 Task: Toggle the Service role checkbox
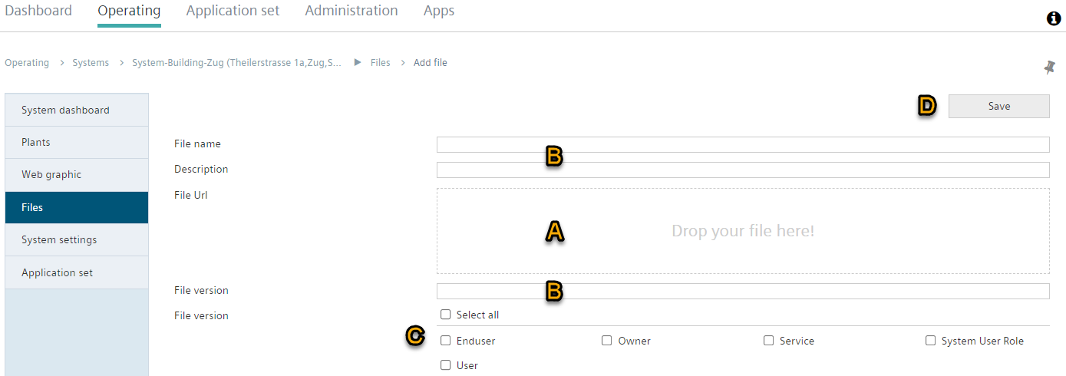click(x=769, y=341)
